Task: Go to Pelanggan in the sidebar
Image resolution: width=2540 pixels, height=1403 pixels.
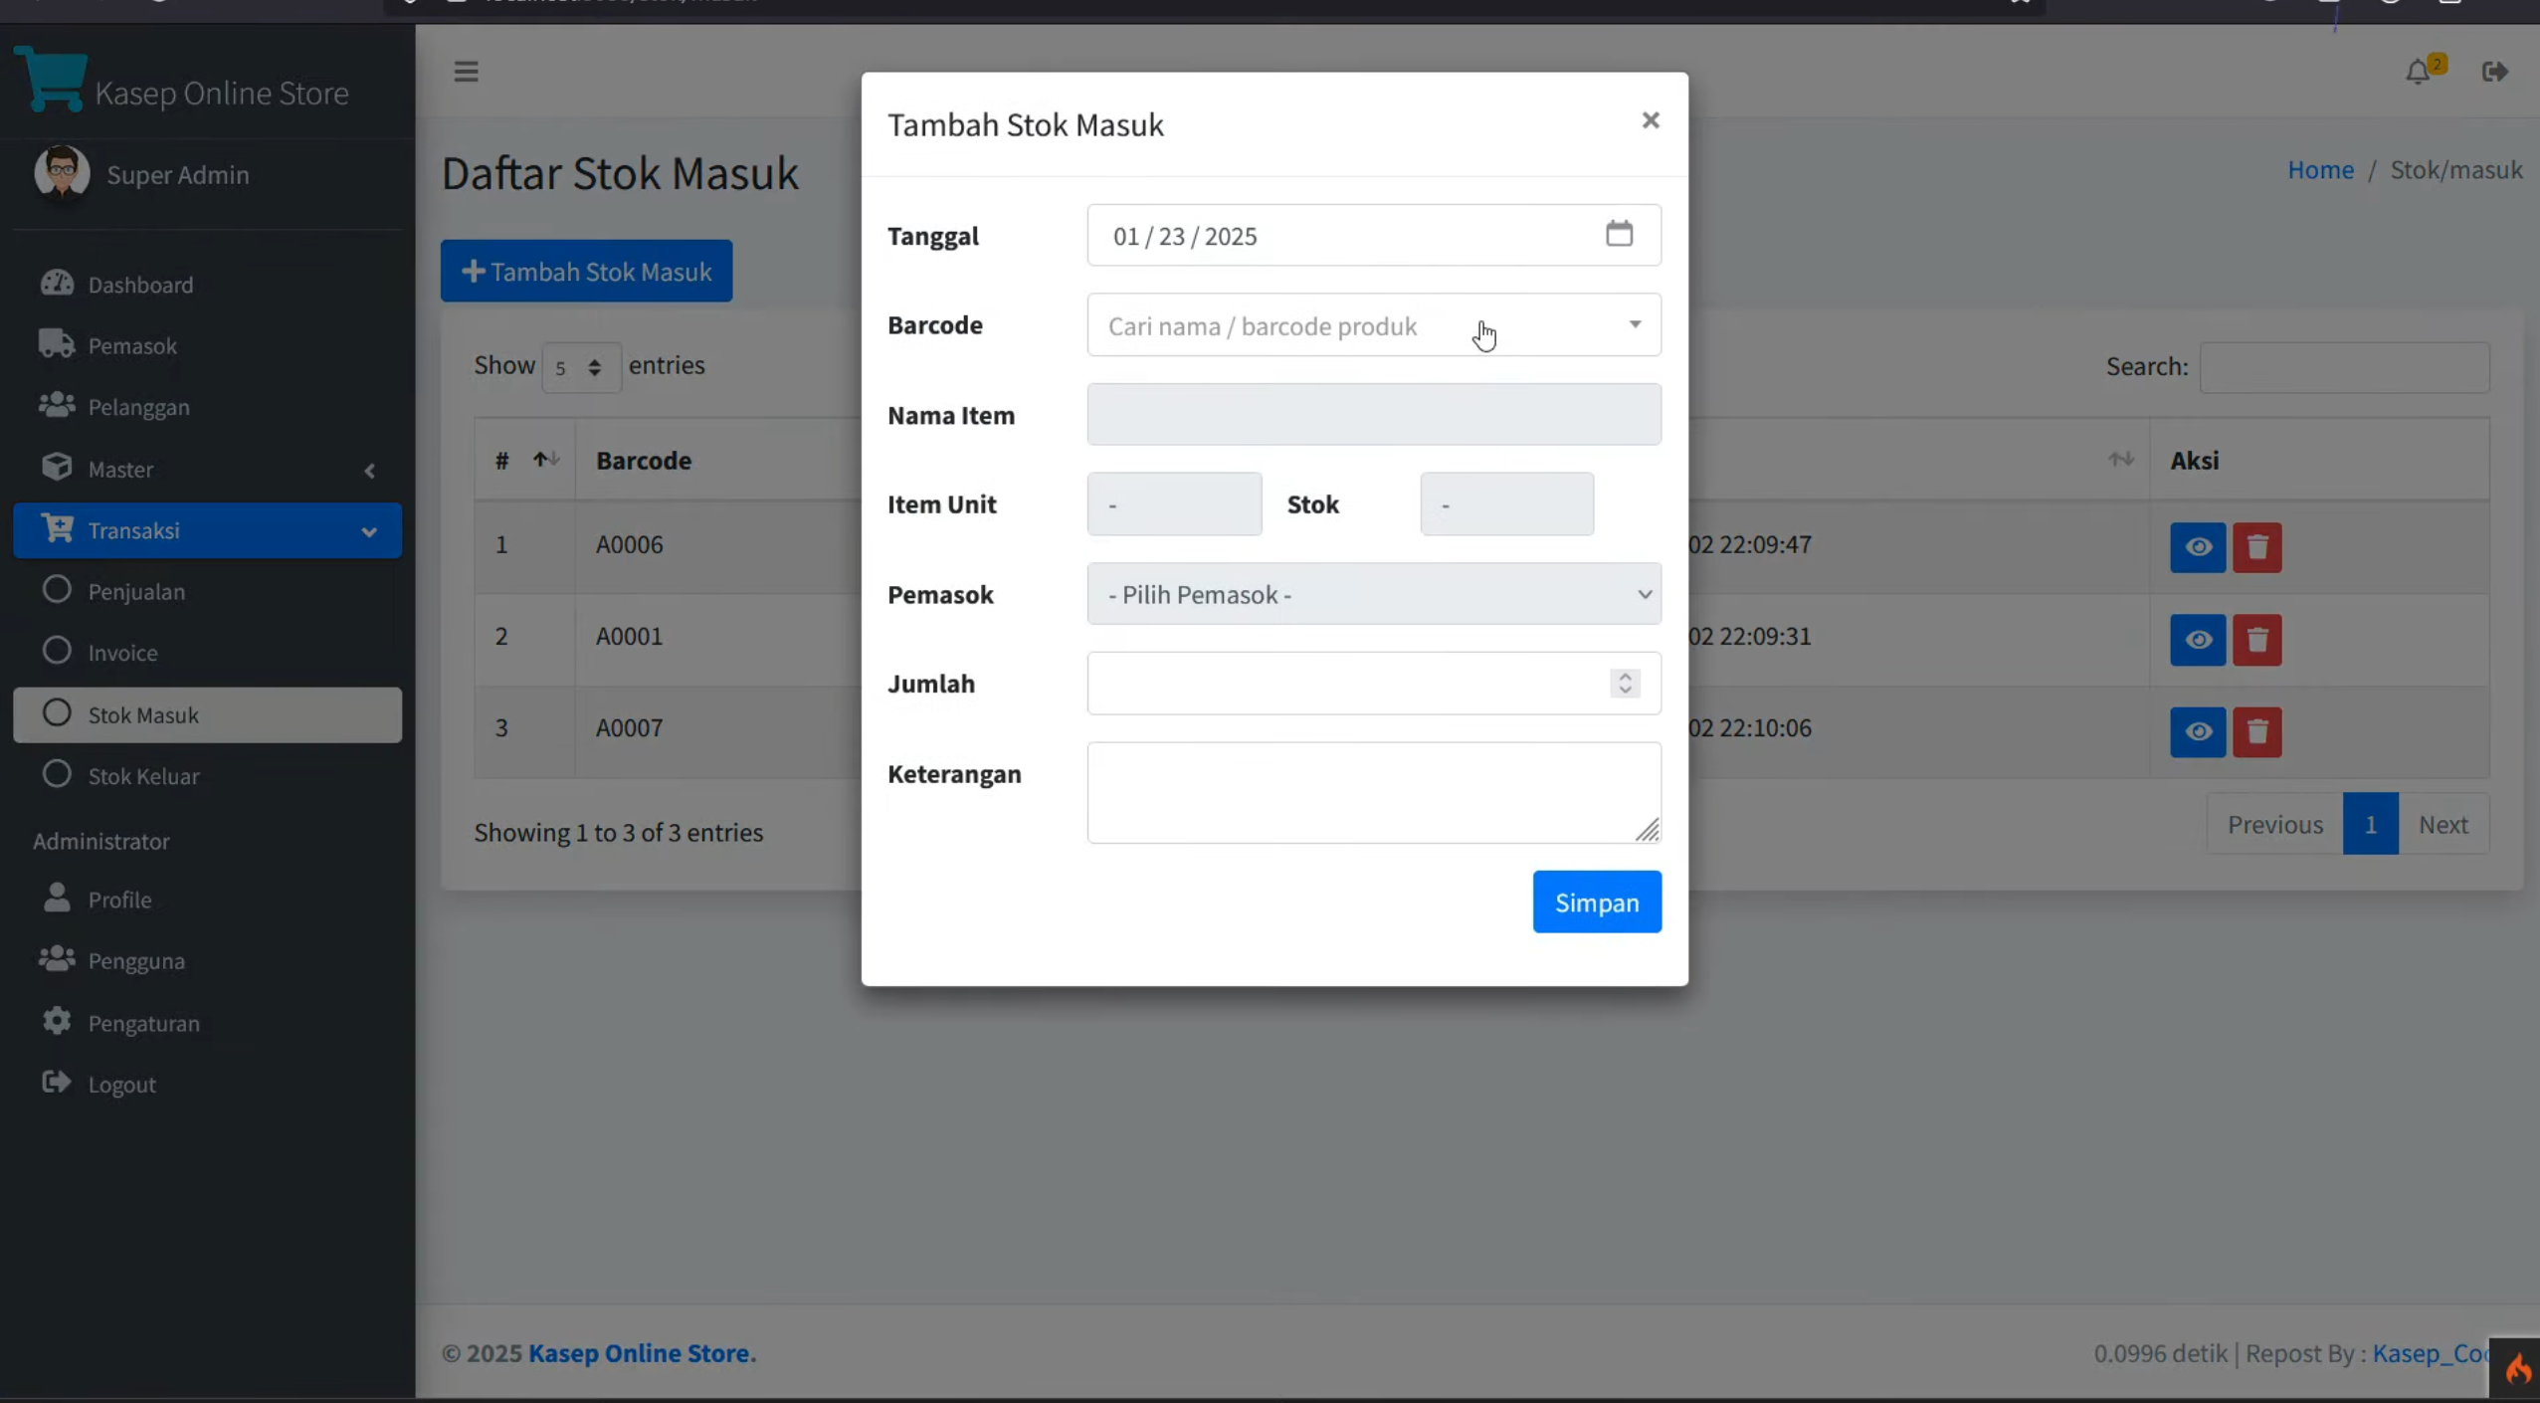Action: tap(207, 407)
